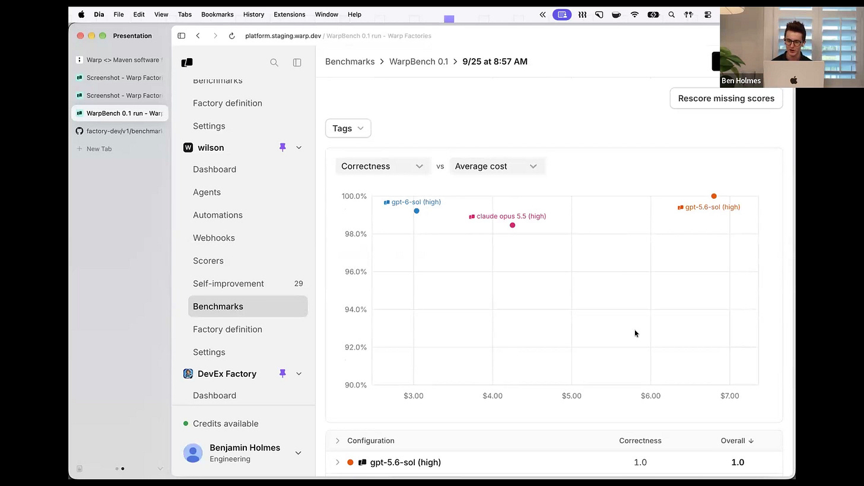
Task: Open search with the magnifier icon
Action: coord(274,62)
